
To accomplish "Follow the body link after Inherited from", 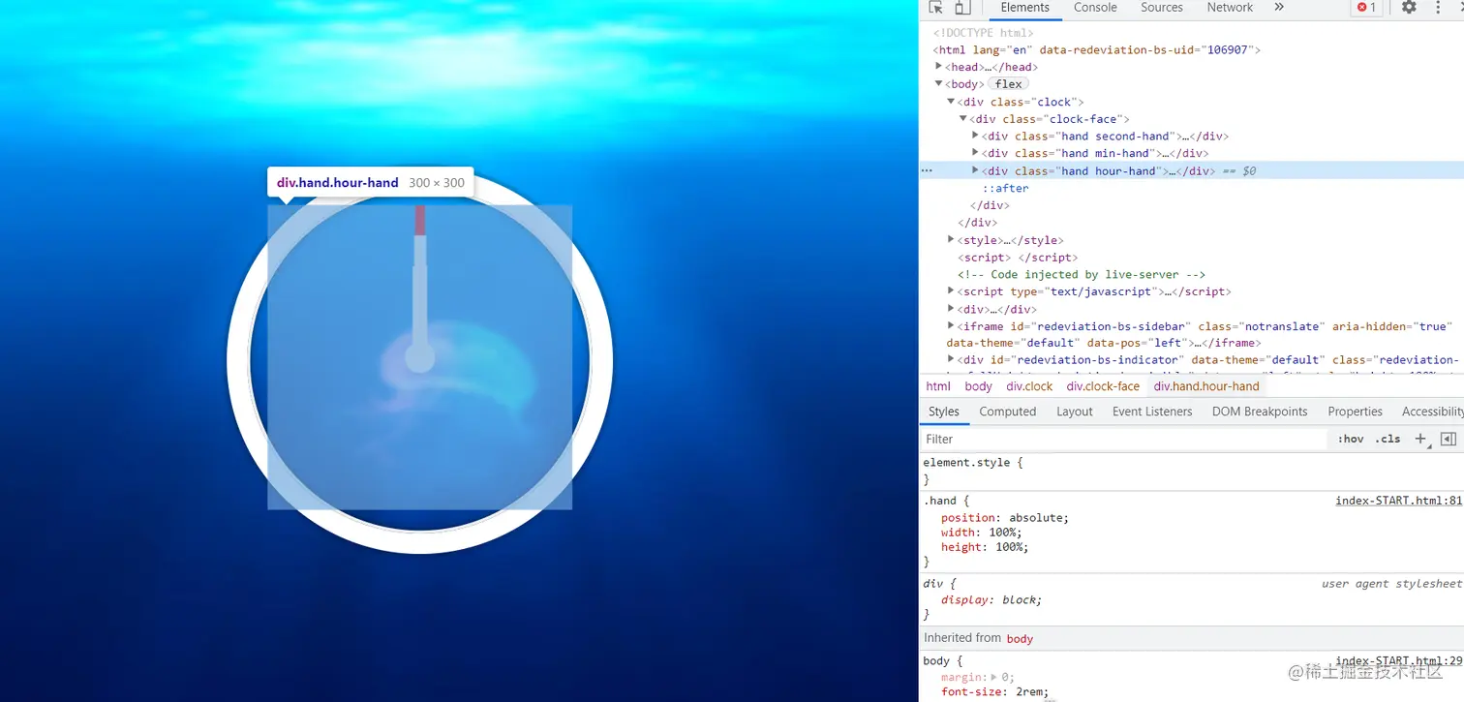I will [1020, 638].
